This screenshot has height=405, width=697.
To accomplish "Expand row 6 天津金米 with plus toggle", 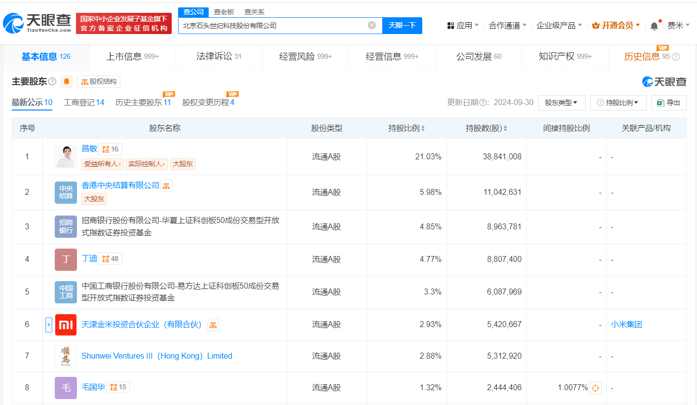I will 48,325.
